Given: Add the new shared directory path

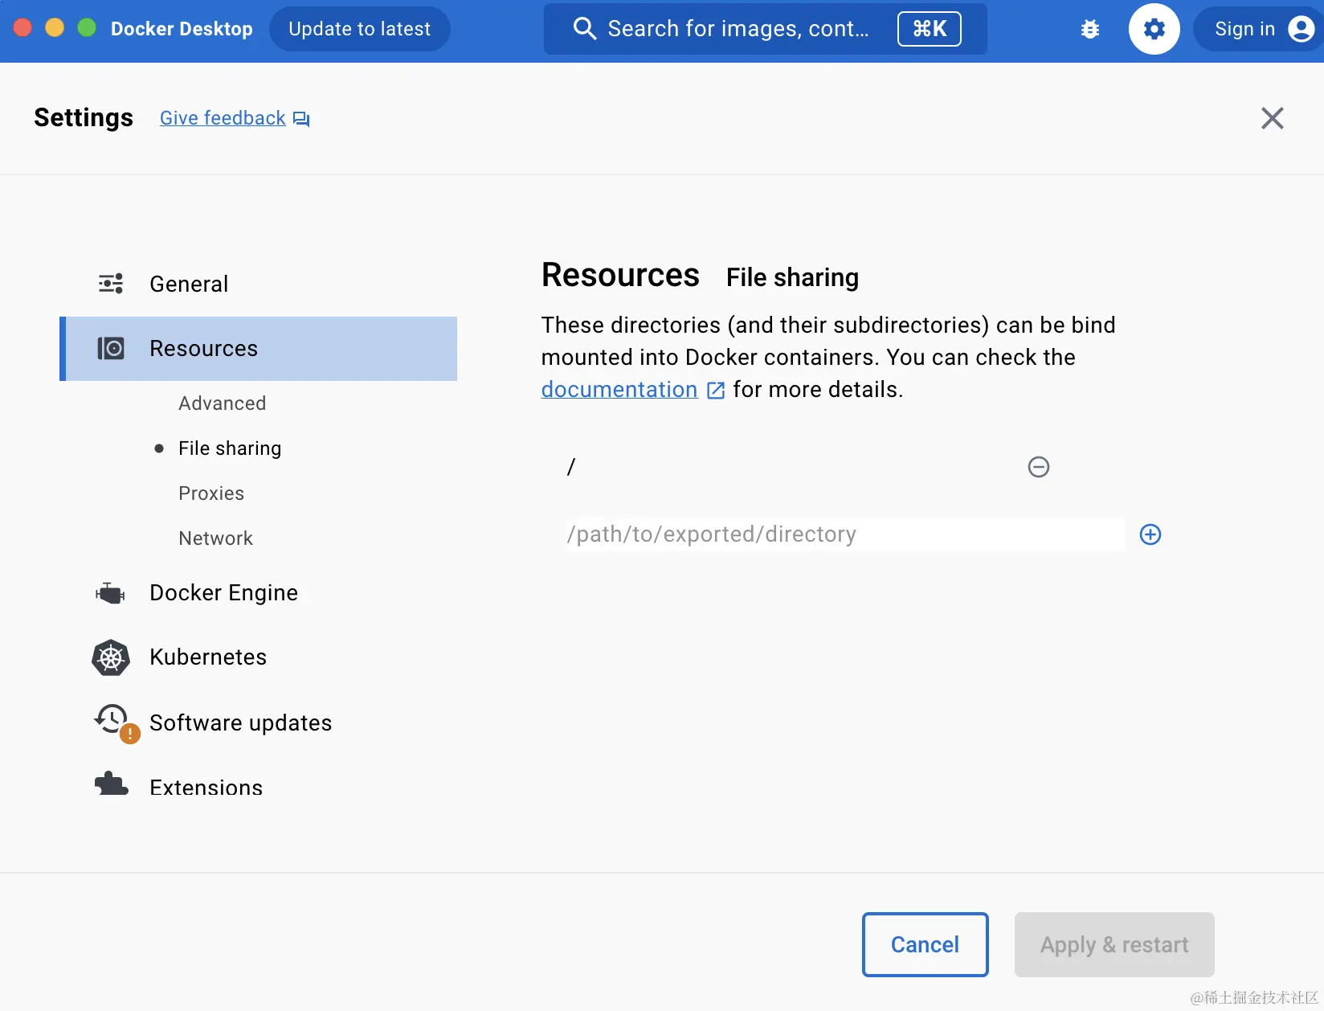Looking at the screenshot, I should [x=1150, y=534].
